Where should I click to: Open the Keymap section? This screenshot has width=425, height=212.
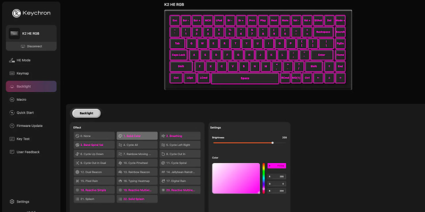click(31, 73)
